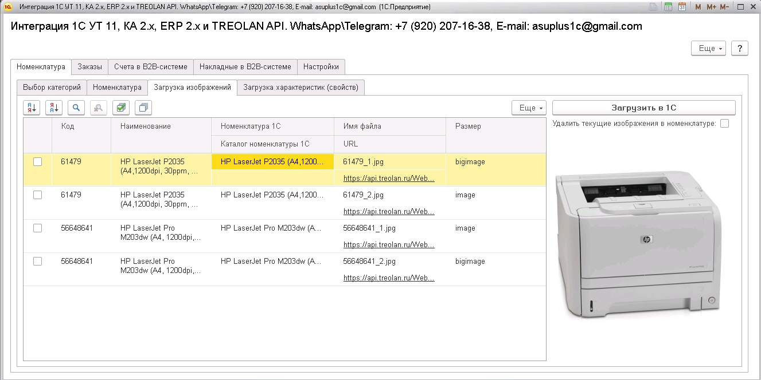Tick checkbox for 61479_1.jpg row
The width and height of the screenshot is (761, 380).
[38, 162]
